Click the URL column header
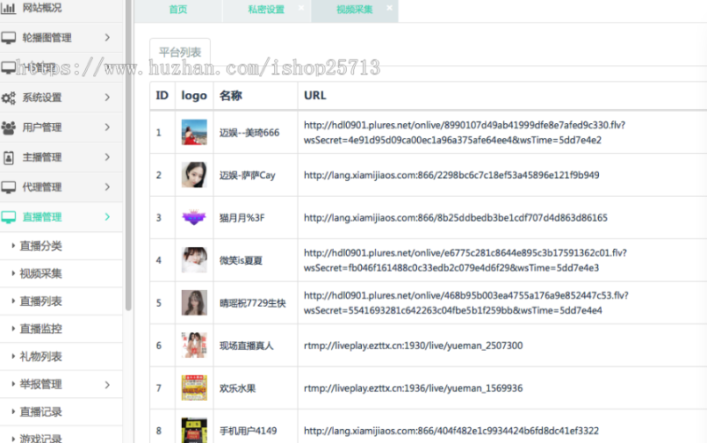Screen dimensions: 707x443 click(x=315, y=96)
